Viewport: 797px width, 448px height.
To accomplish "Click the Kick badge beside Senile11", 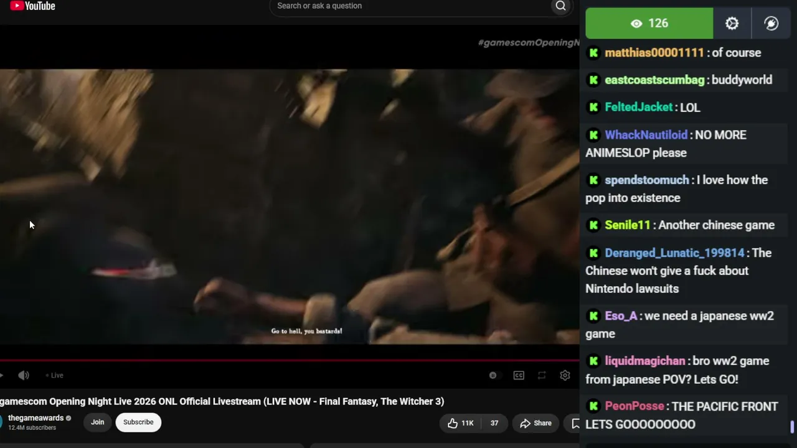I will pos(593,225).
